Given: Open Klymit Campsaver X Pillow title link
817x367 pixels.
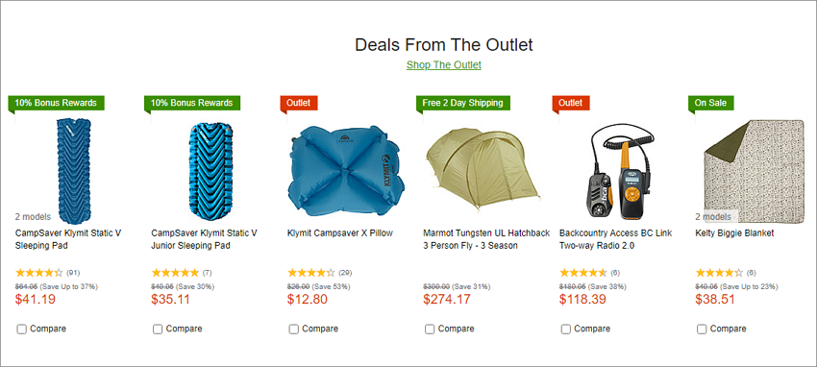Looking at the screenshot, I should coord(339,233).
